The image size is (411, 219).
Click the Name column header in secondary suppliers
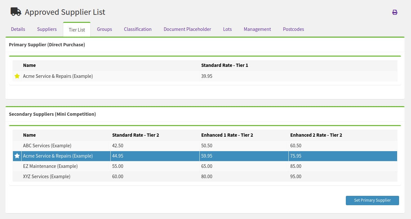point(29,135)
